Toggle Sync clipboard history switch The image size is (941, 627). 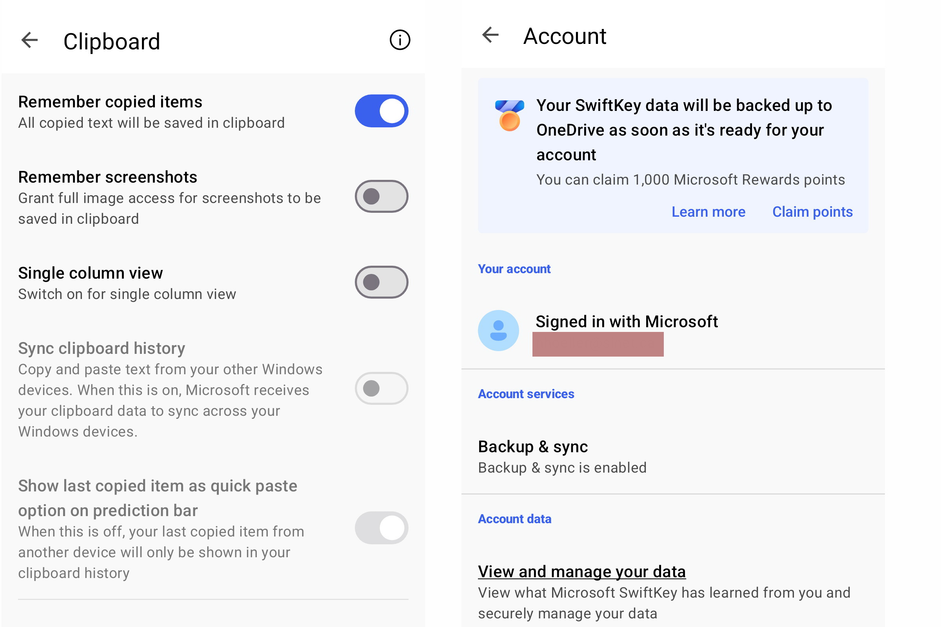[x=381, y=389]
